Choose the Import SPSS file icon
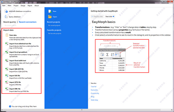 point(7,82)
